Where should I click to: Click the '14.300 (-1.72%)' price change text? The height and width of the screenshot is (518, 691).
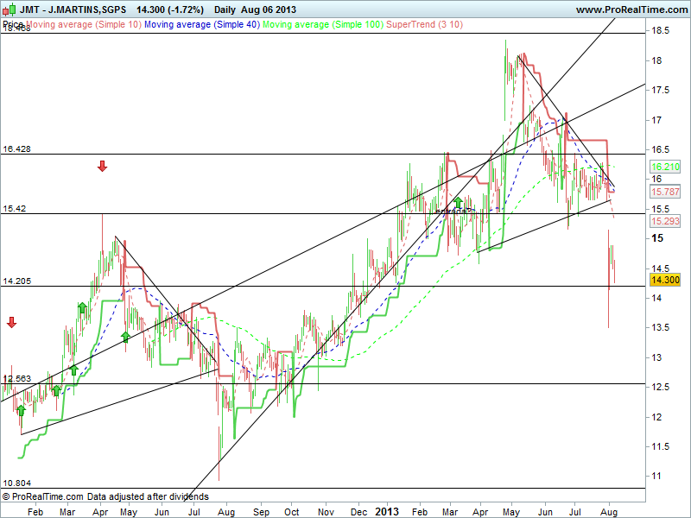click(x=170, y=9)
